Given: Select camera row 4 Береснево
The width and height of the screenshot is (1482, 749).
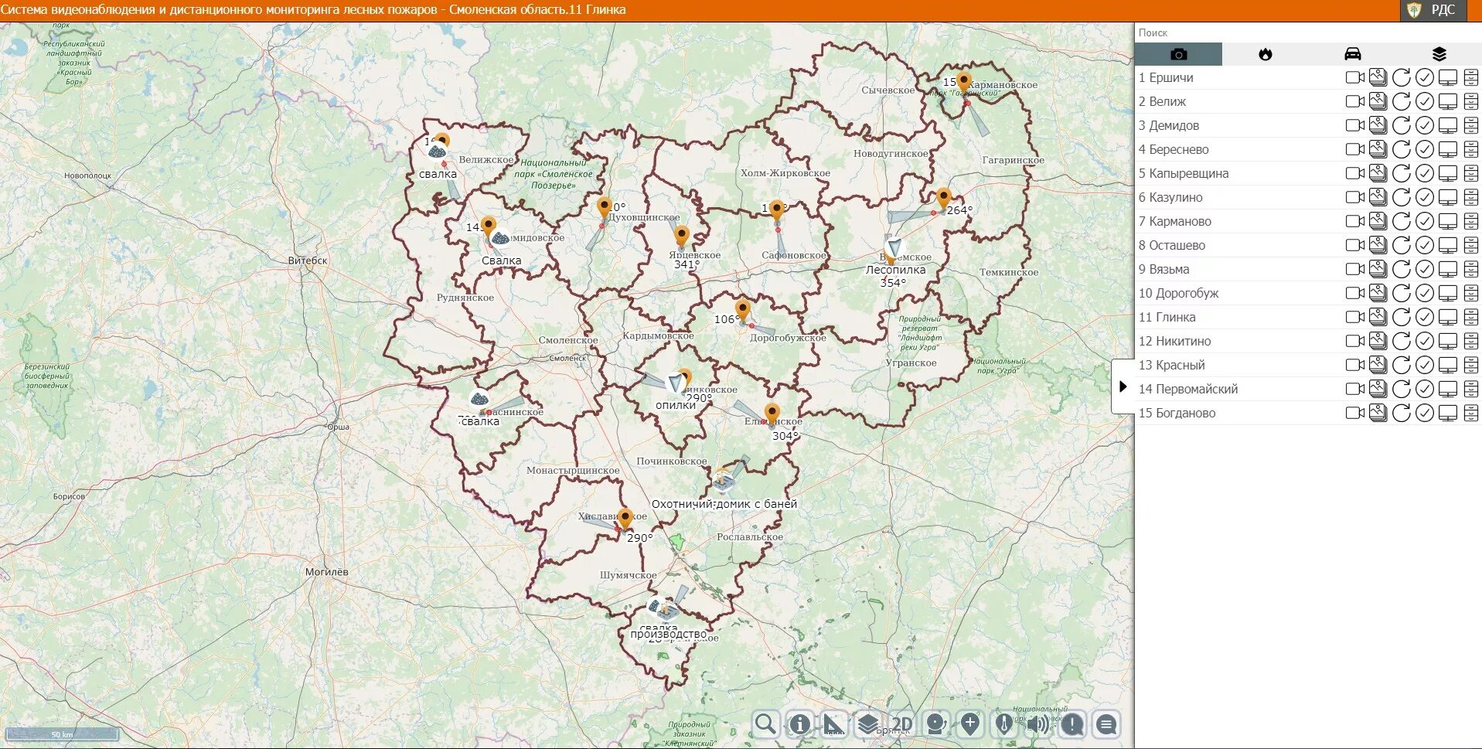Looking at the screenshot, I should (x=1308, y=149).
